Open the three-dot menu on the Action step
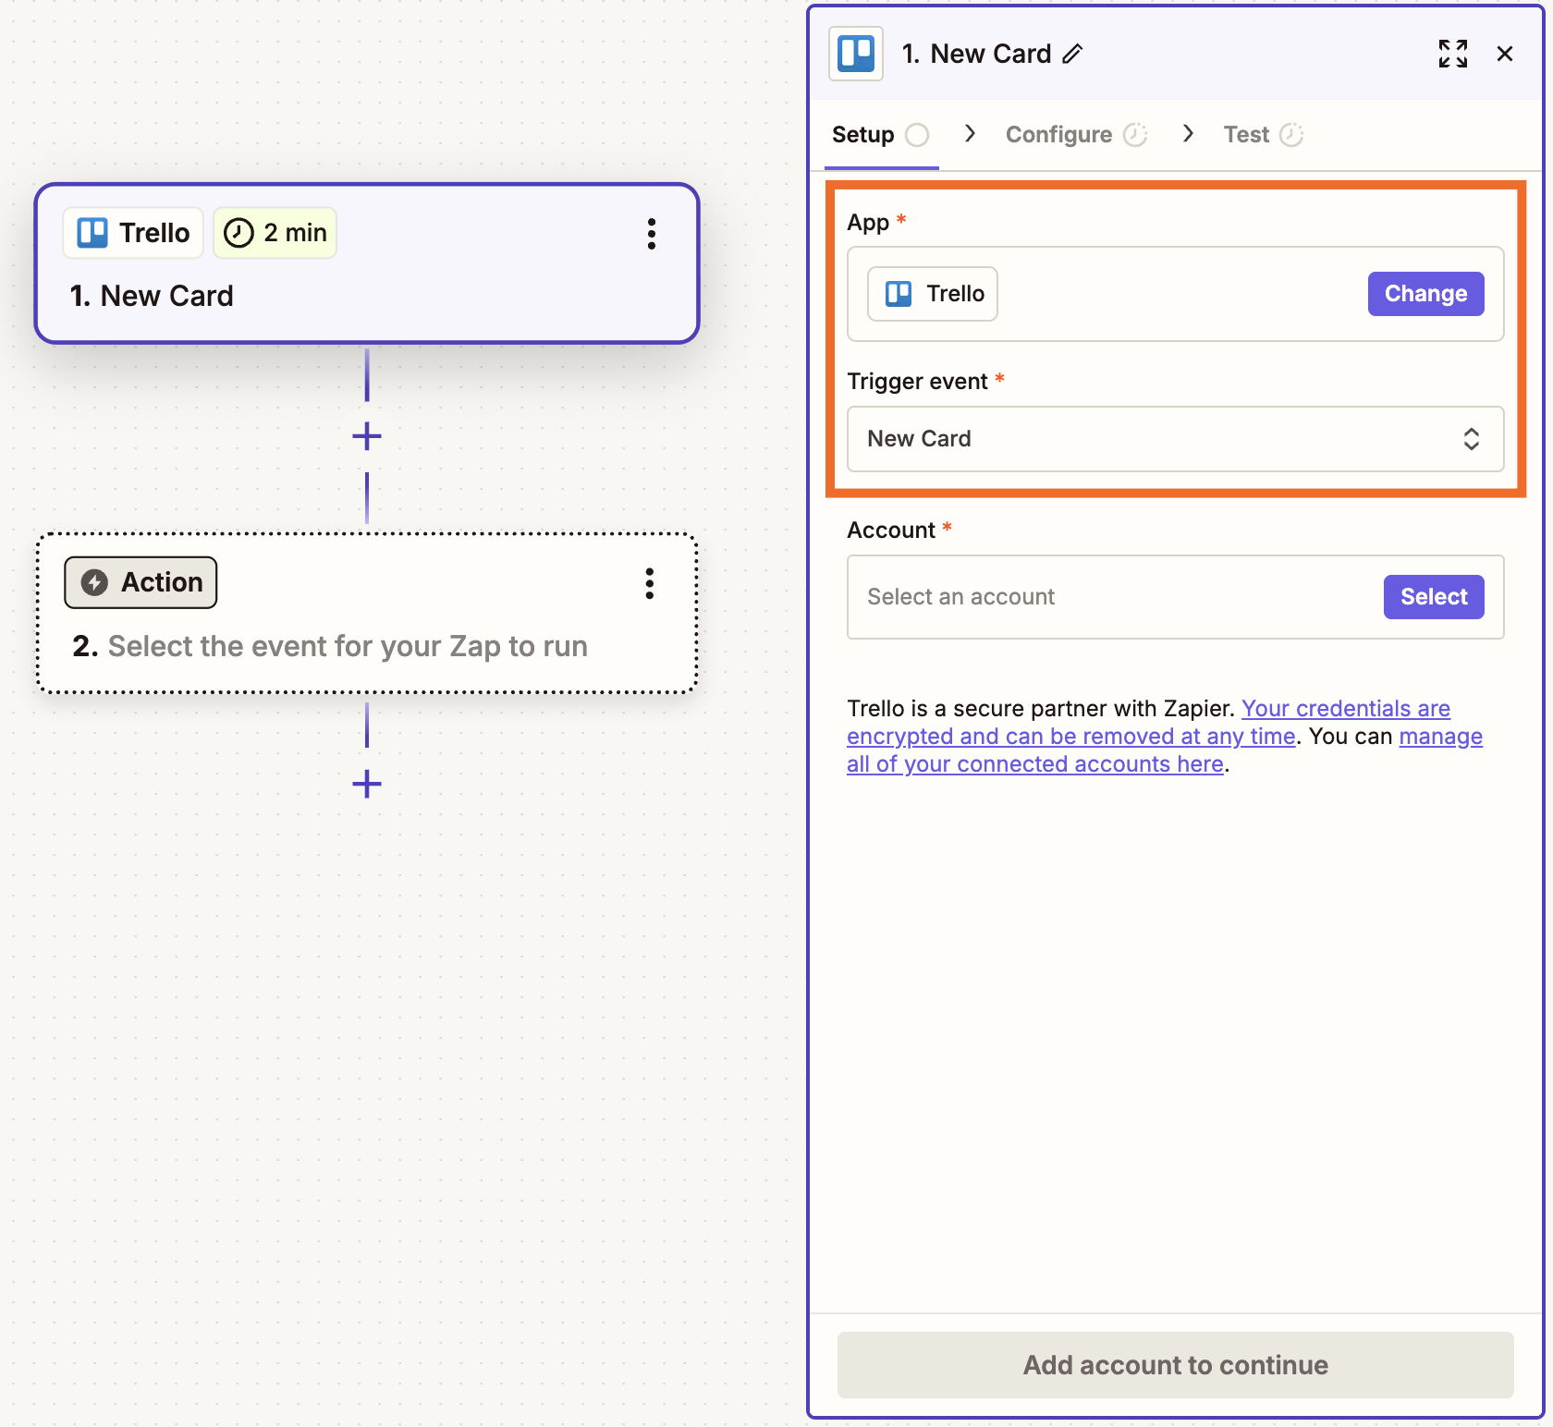 [650, 583]
